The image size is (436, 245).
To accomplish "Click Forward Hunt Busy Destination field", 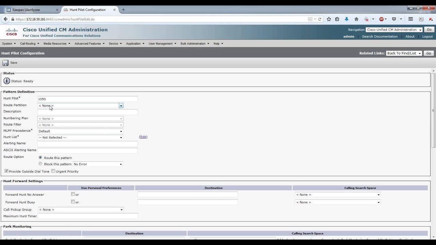I will tap(187, 202).
